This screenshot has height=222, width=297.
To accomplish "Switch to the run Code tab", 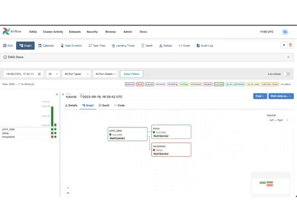I will coord(119,105).
